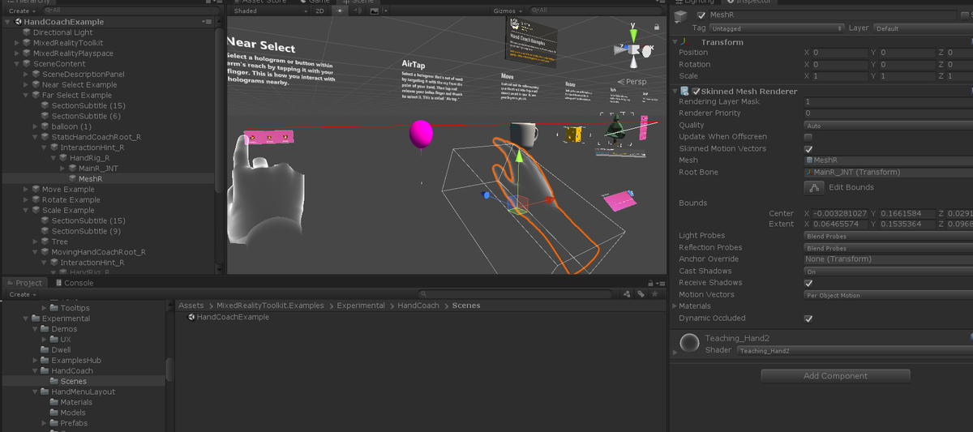Screen dimensions: 973x432
Task: Toggle scene effects image icon
Action: pyautogui.click(x=375, y=11)
